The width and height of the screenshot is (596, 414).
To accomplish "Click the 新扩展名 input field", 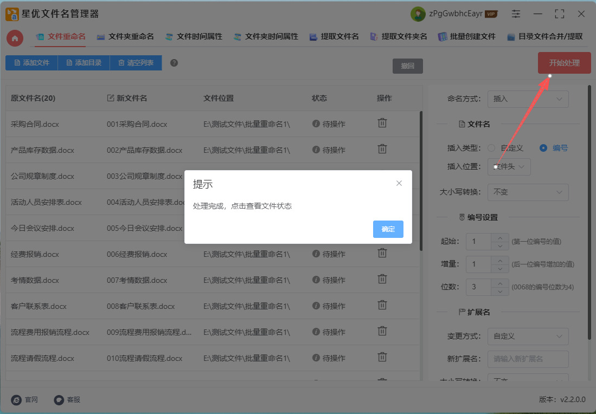I will click(x=528, y=359).
